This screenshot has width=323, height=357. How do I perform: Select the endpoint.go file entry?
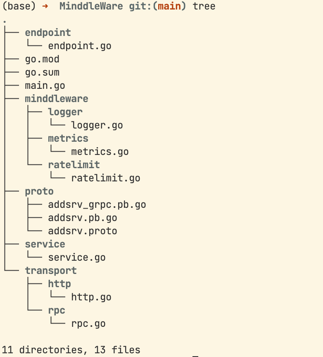click(80, 46)
